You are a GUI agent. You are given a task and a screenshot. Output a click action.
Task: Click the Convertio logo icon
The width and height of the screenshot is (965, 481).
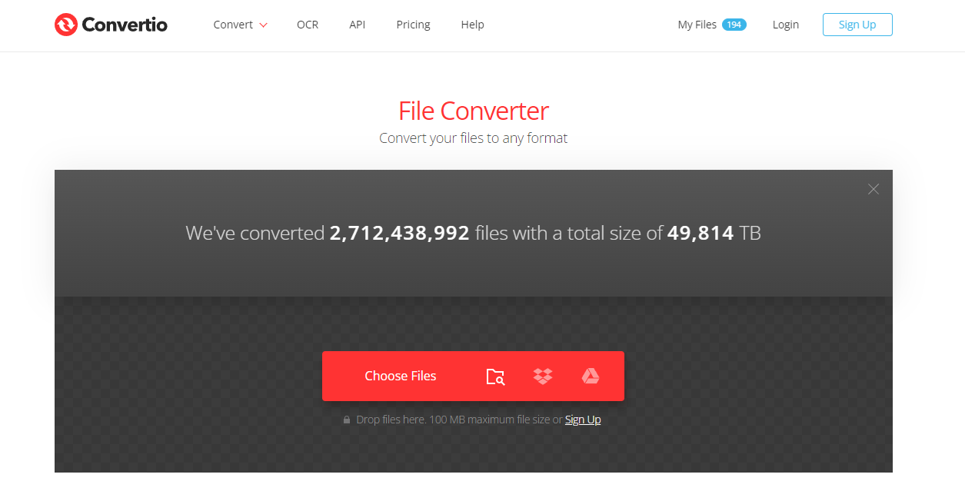(65, 25)
